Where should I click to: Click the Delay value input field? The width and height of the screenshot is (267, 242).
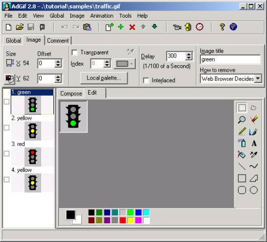[x=176, y=56]
